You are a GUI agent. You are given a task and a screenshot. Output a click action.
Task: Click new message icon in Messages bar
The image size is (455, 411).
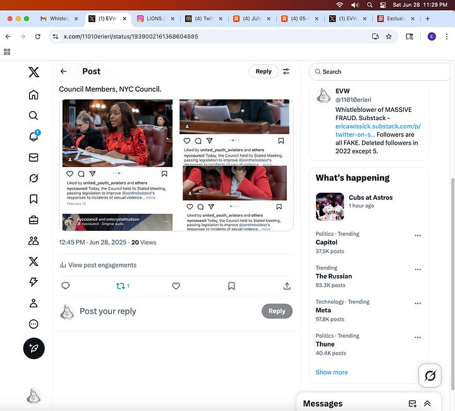(412, 403)
